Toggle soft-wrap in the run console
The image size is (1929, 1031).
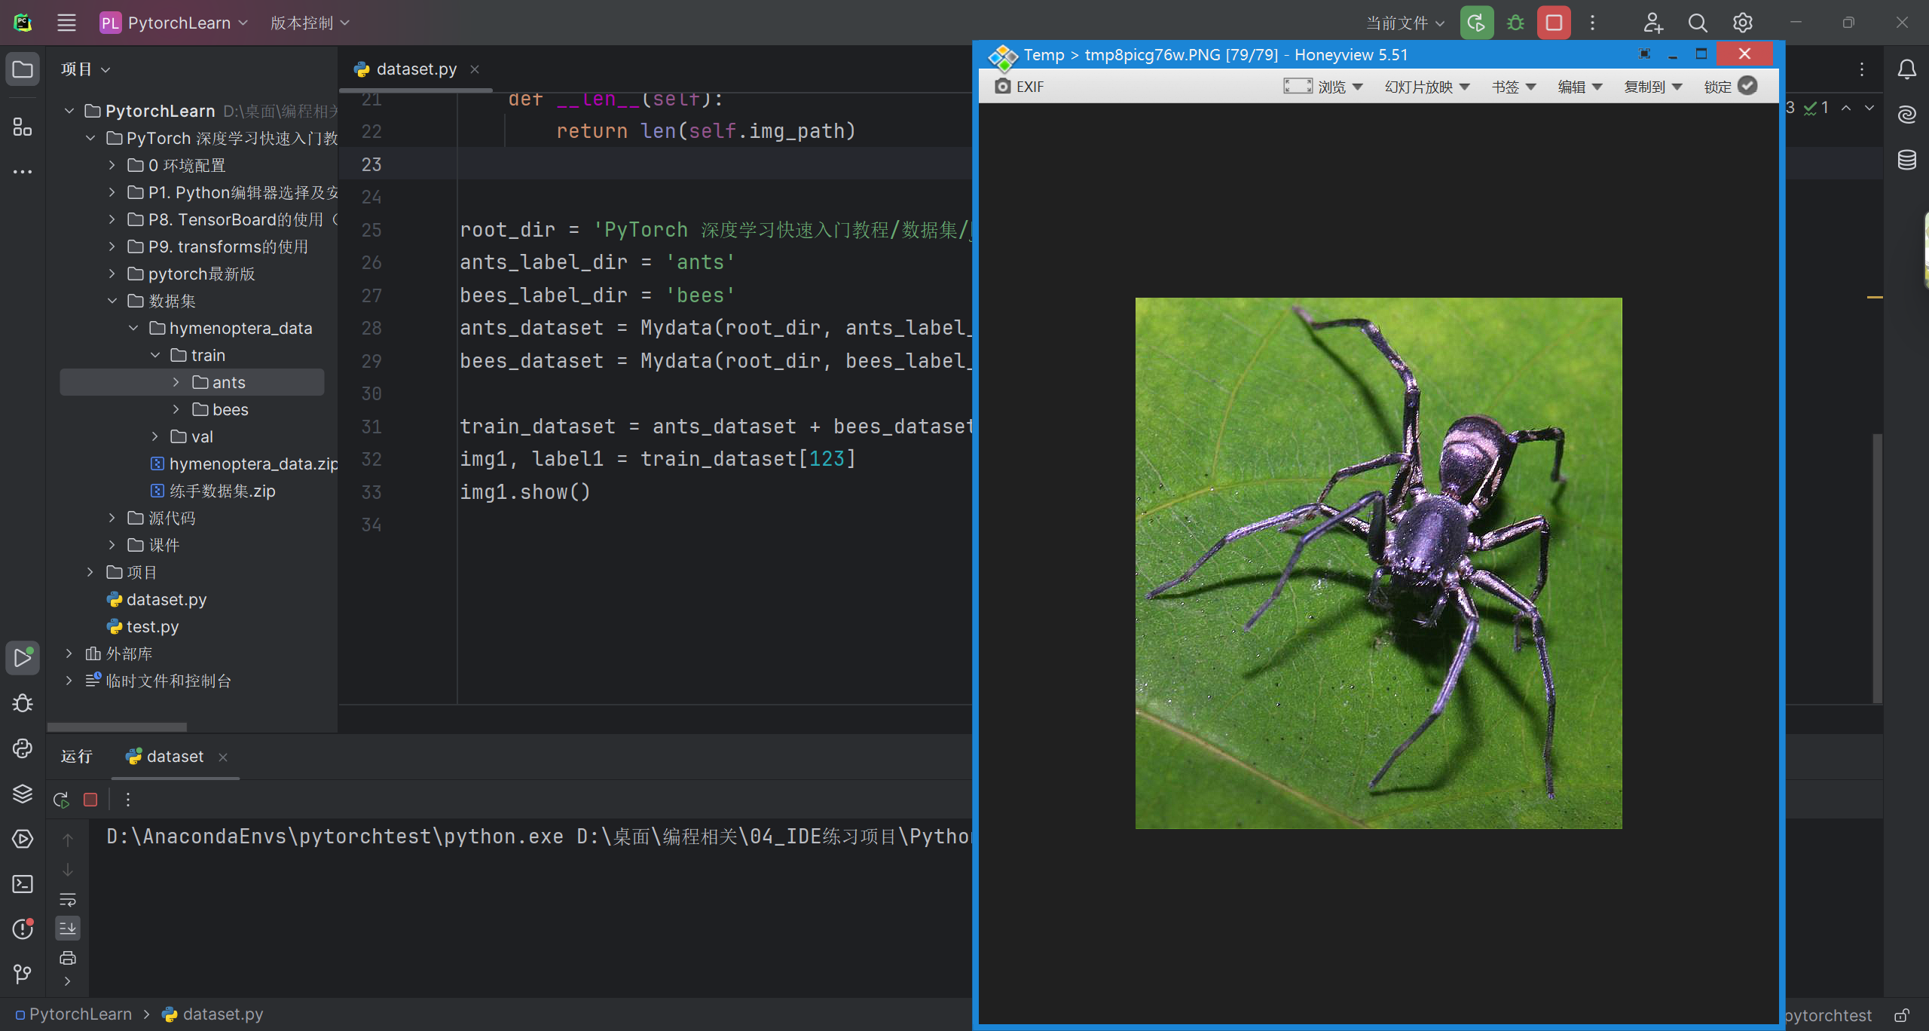point(68,900)
